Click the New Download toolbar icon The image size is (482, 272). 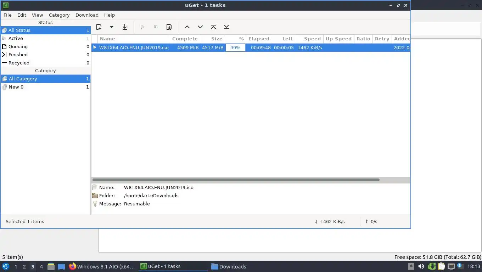(x=99, y=27)
